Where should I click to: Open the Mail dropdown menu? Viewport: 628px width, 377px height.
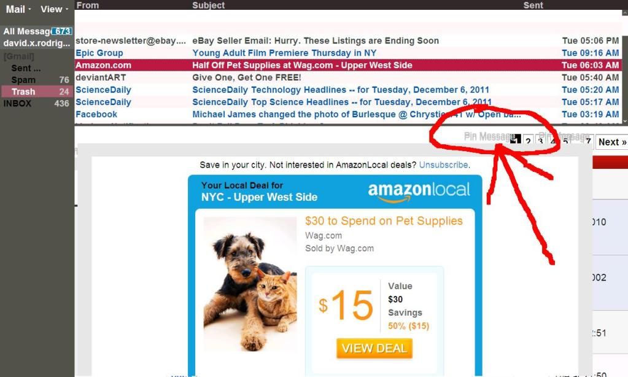click(18, 9)
